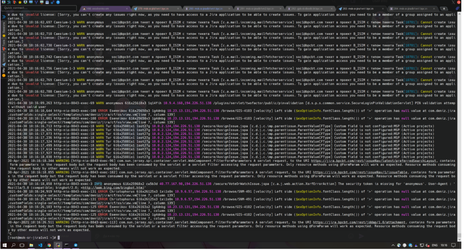Click the Tunneling toolbar icon

[x=42, y=2]
